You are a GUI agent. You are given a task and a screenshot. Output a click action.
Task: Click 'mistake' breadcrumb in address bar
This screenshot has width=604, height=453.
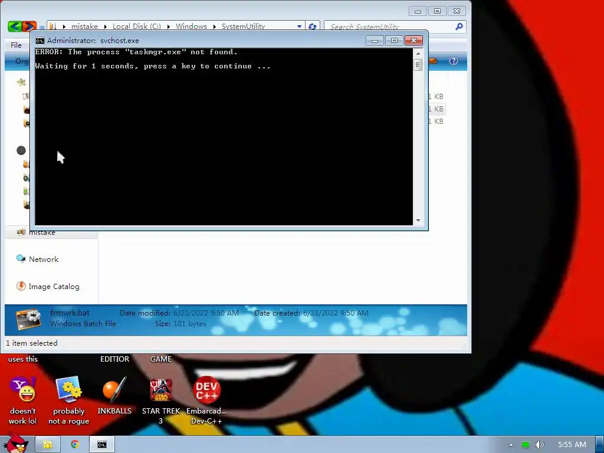click(x=84, y=26)
